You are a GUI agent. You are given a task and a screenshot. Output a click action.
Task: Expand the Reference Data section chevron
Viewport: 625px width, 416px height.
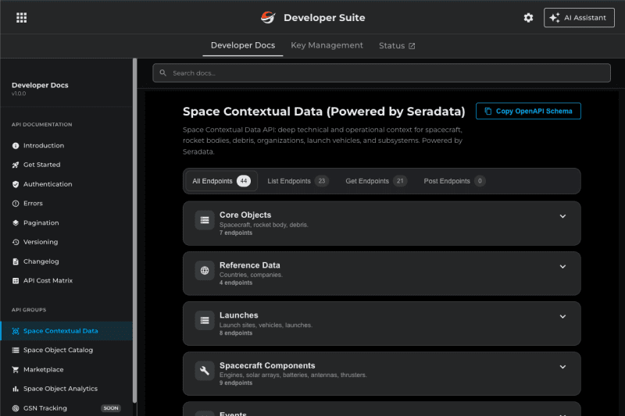[562, 266]
